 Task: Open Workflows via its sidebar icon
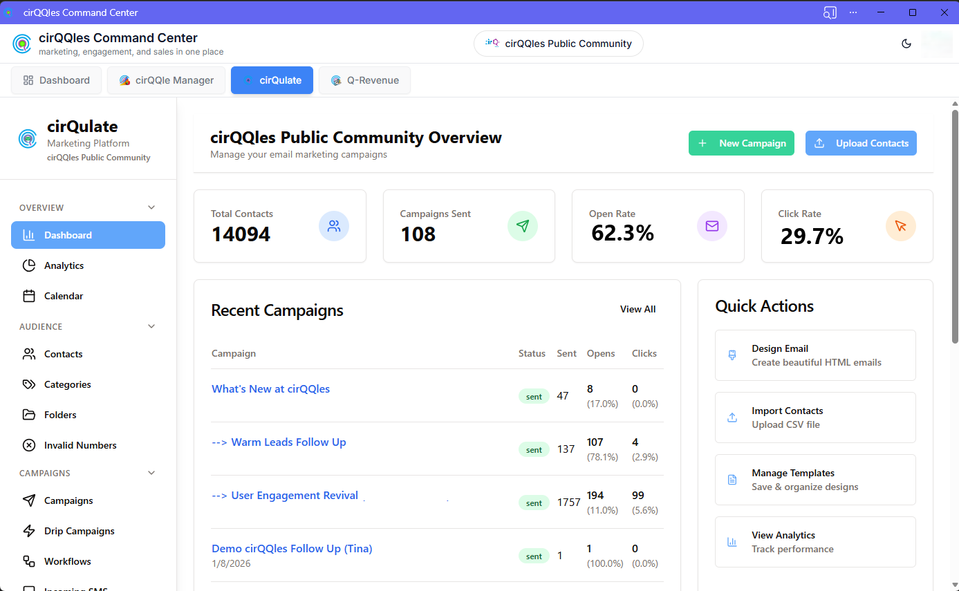(28, 561)
